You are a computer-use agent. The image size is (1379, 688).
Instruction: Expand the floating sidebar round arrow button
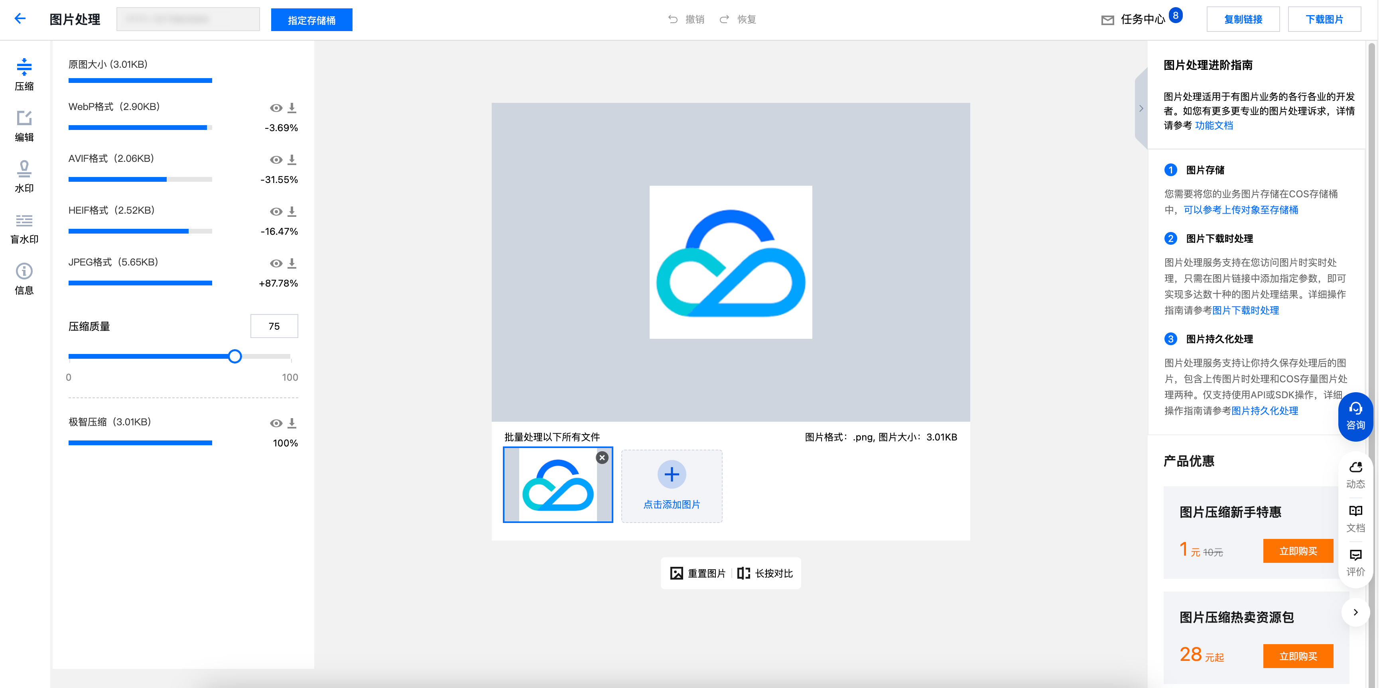point(1355,612)
